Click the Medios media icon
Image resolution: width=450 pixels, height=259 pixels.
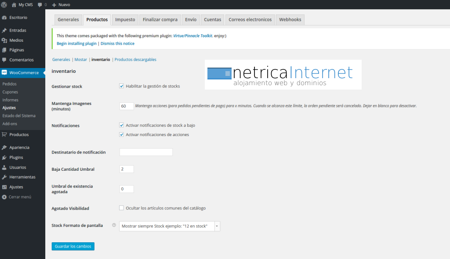click(x=4, y=40)
